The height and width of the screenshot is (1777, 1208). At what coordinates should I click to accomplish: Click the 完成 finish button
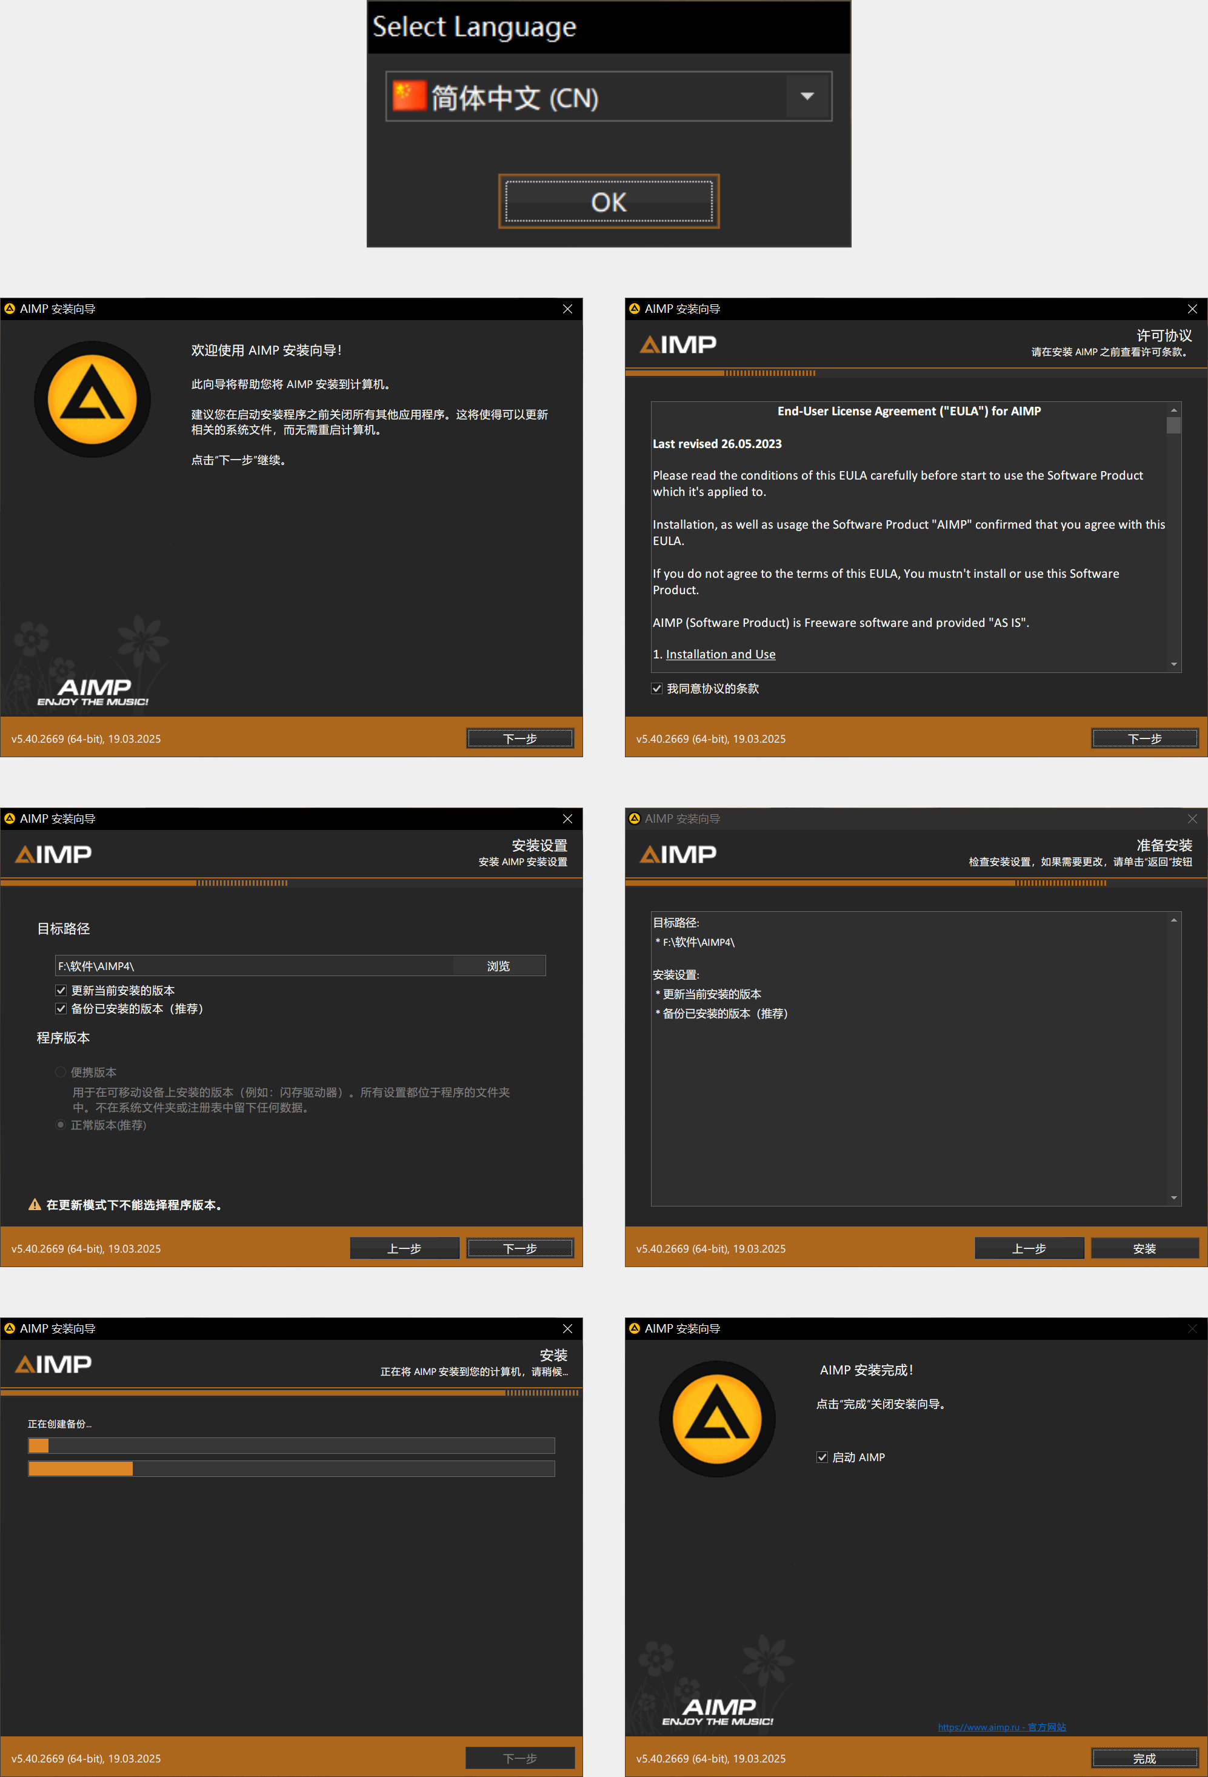[x=1144, y=1758]
